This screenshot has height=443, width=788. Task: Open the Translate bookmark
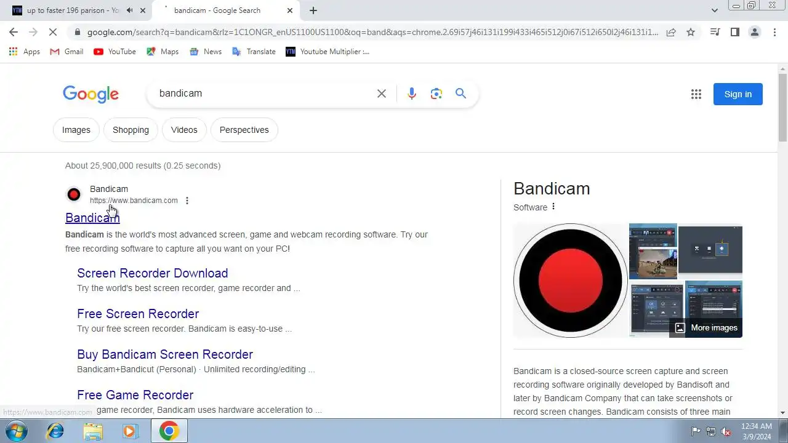coord(254,52)
